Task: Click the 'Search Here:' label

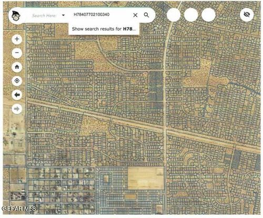Action: coord(45,16)
